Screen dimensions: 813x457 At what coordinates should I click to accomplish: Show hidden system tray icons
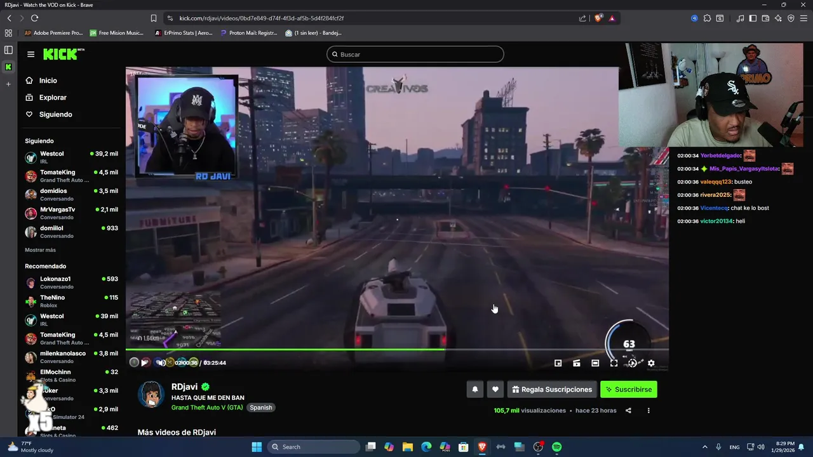click(704, 447)
